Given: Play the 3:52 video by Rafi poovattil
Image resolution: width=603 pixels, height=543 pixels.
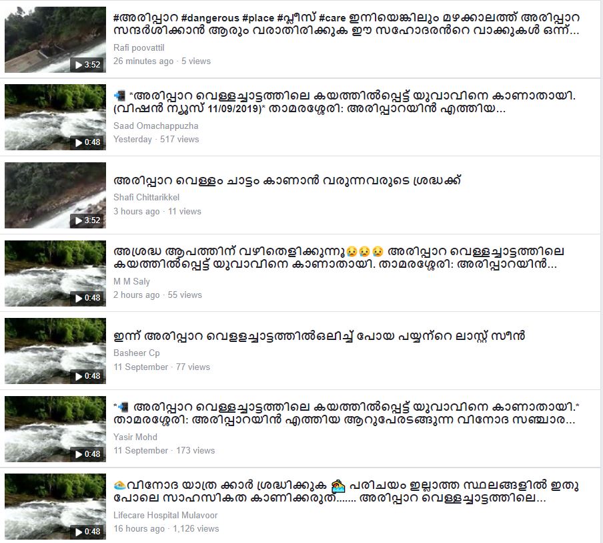Looking at the screenshot, I should (x=55, y=39).
